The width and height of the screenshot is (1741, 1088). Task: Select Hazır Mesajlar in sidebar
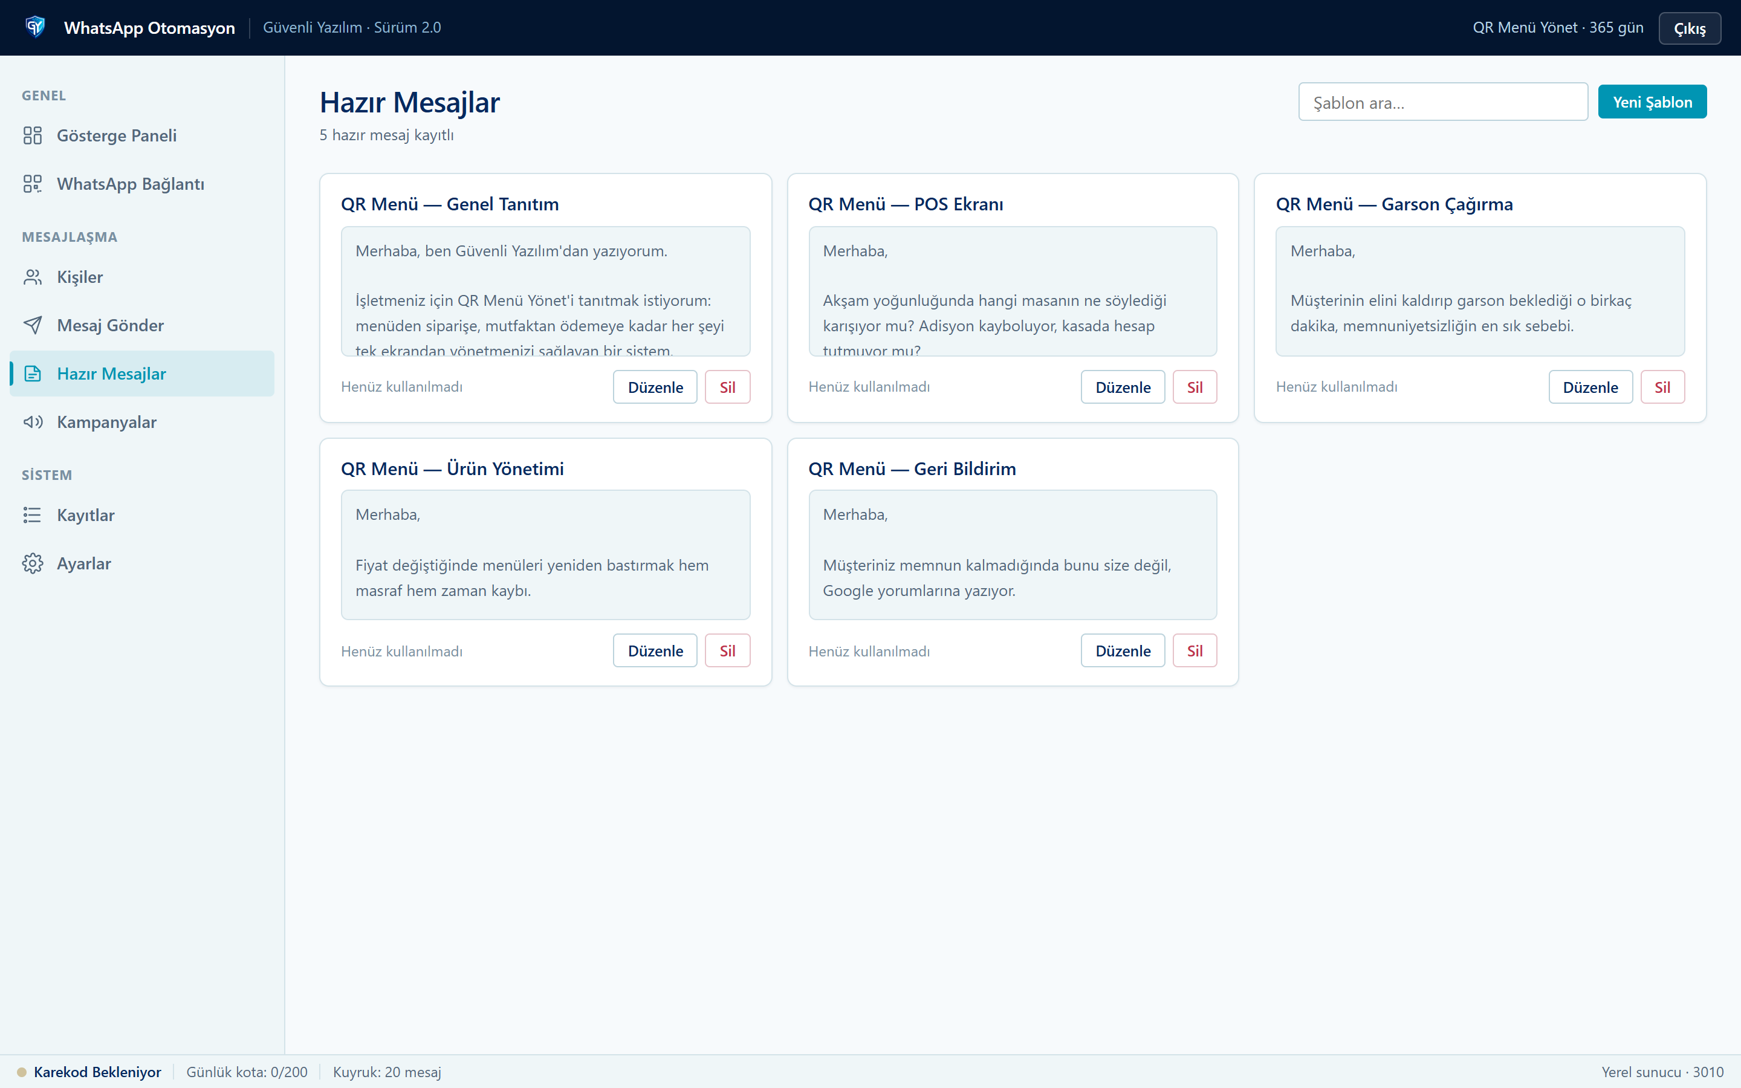pos(143,374)
